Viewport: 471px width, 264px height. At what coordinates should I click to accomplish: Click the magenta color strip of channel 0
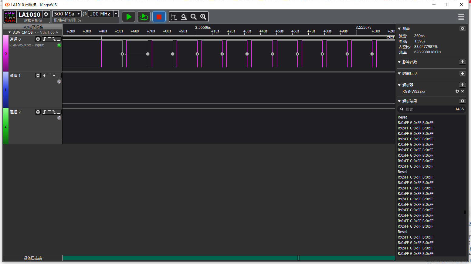(5, 53)
